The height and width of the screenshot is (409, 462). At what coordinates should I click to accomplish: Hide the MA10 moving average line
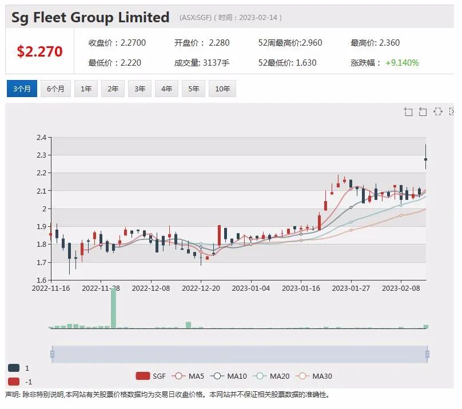tap(229, 376)
